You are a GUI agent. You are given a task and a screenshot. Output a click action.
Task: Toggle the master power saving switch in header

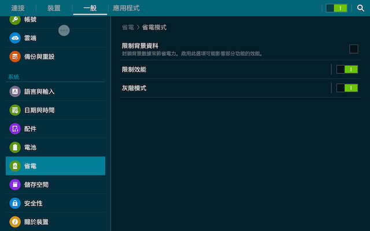(336, 8)
